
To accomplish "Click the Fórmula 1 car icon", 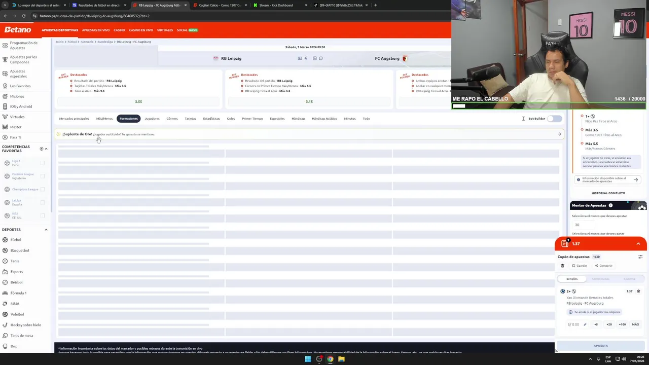I will pyautogui.click(x=4, y=293).
